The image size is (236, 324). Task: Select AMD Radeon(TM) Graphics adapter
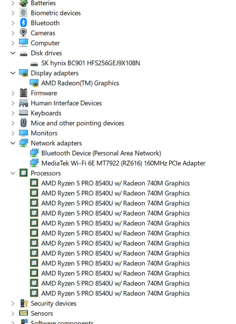click(80, 83)
